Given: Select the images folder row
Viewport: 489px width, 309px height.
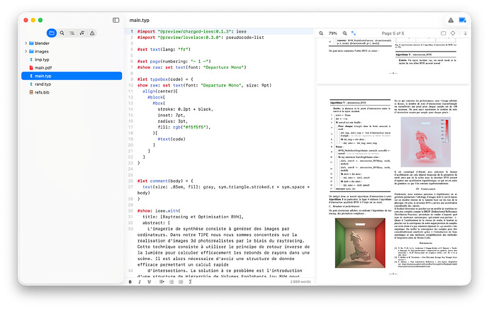Looking at the screenshot, I should click(x=72, y=51).
